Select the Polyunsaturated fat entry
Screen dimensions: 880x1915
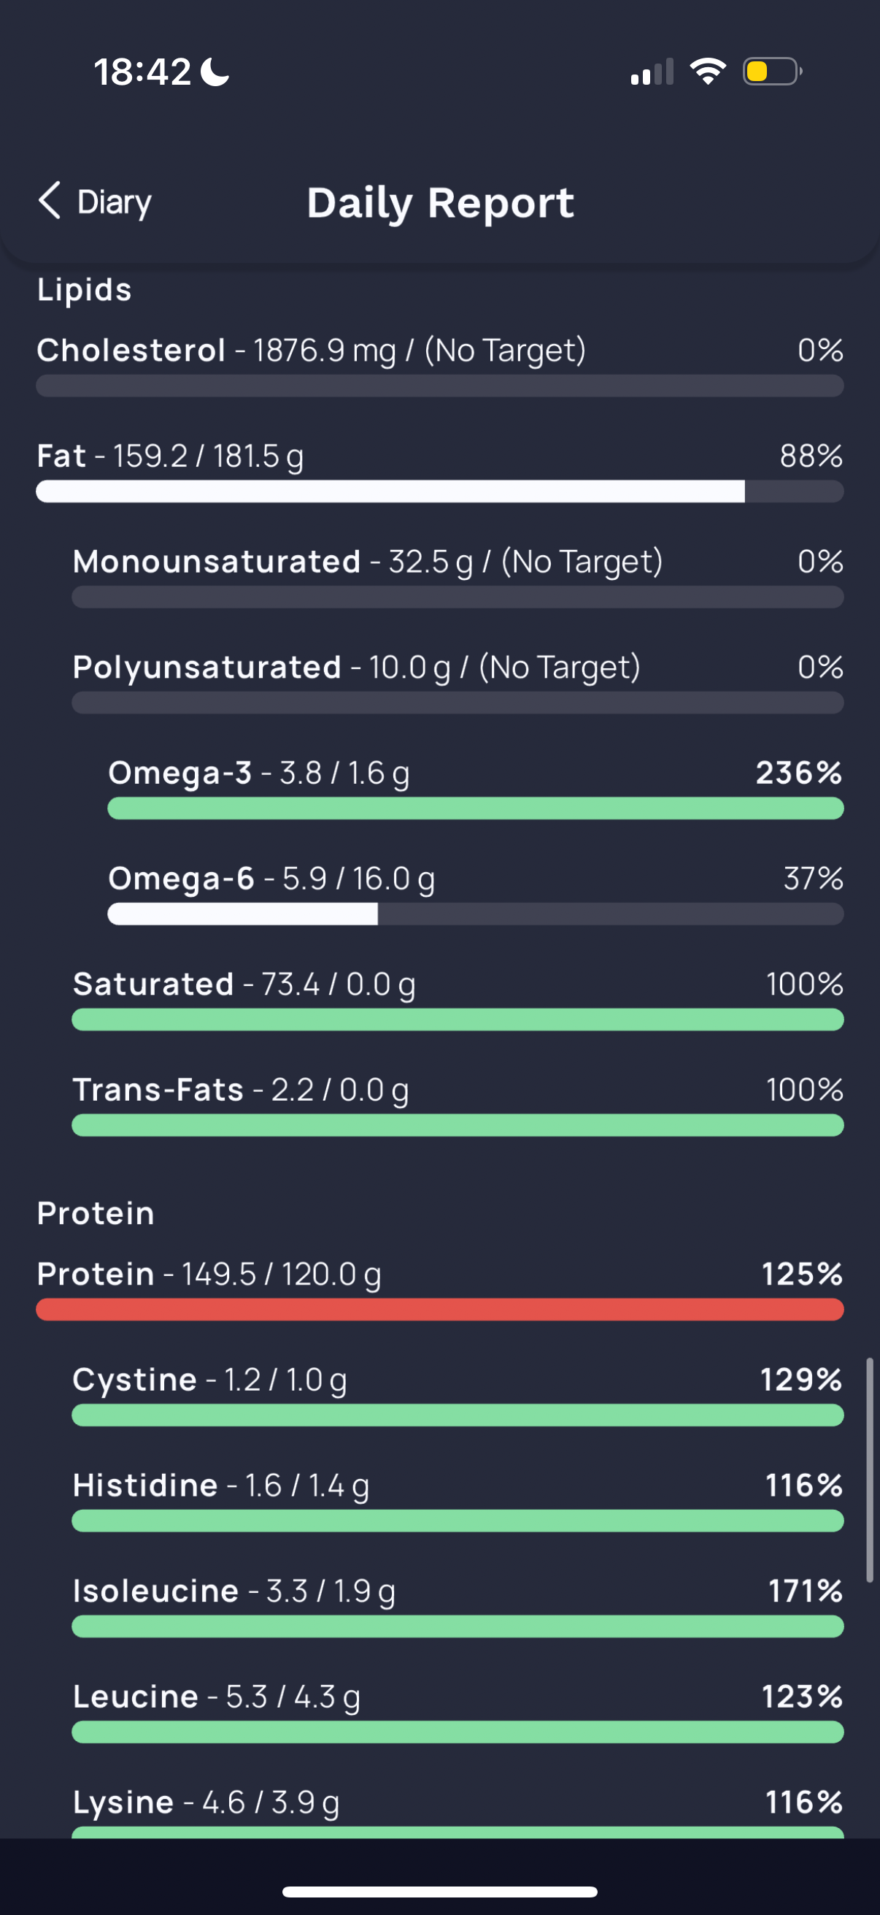tap(458, 681)
